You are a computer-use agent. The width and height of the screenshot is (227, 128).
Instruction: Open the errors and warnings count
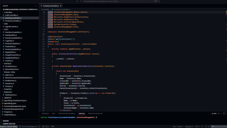coord(46,127)
